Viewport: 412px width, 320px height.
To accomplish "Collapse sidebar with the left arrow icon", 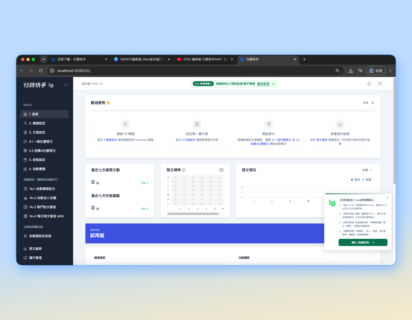I will 66,85.
